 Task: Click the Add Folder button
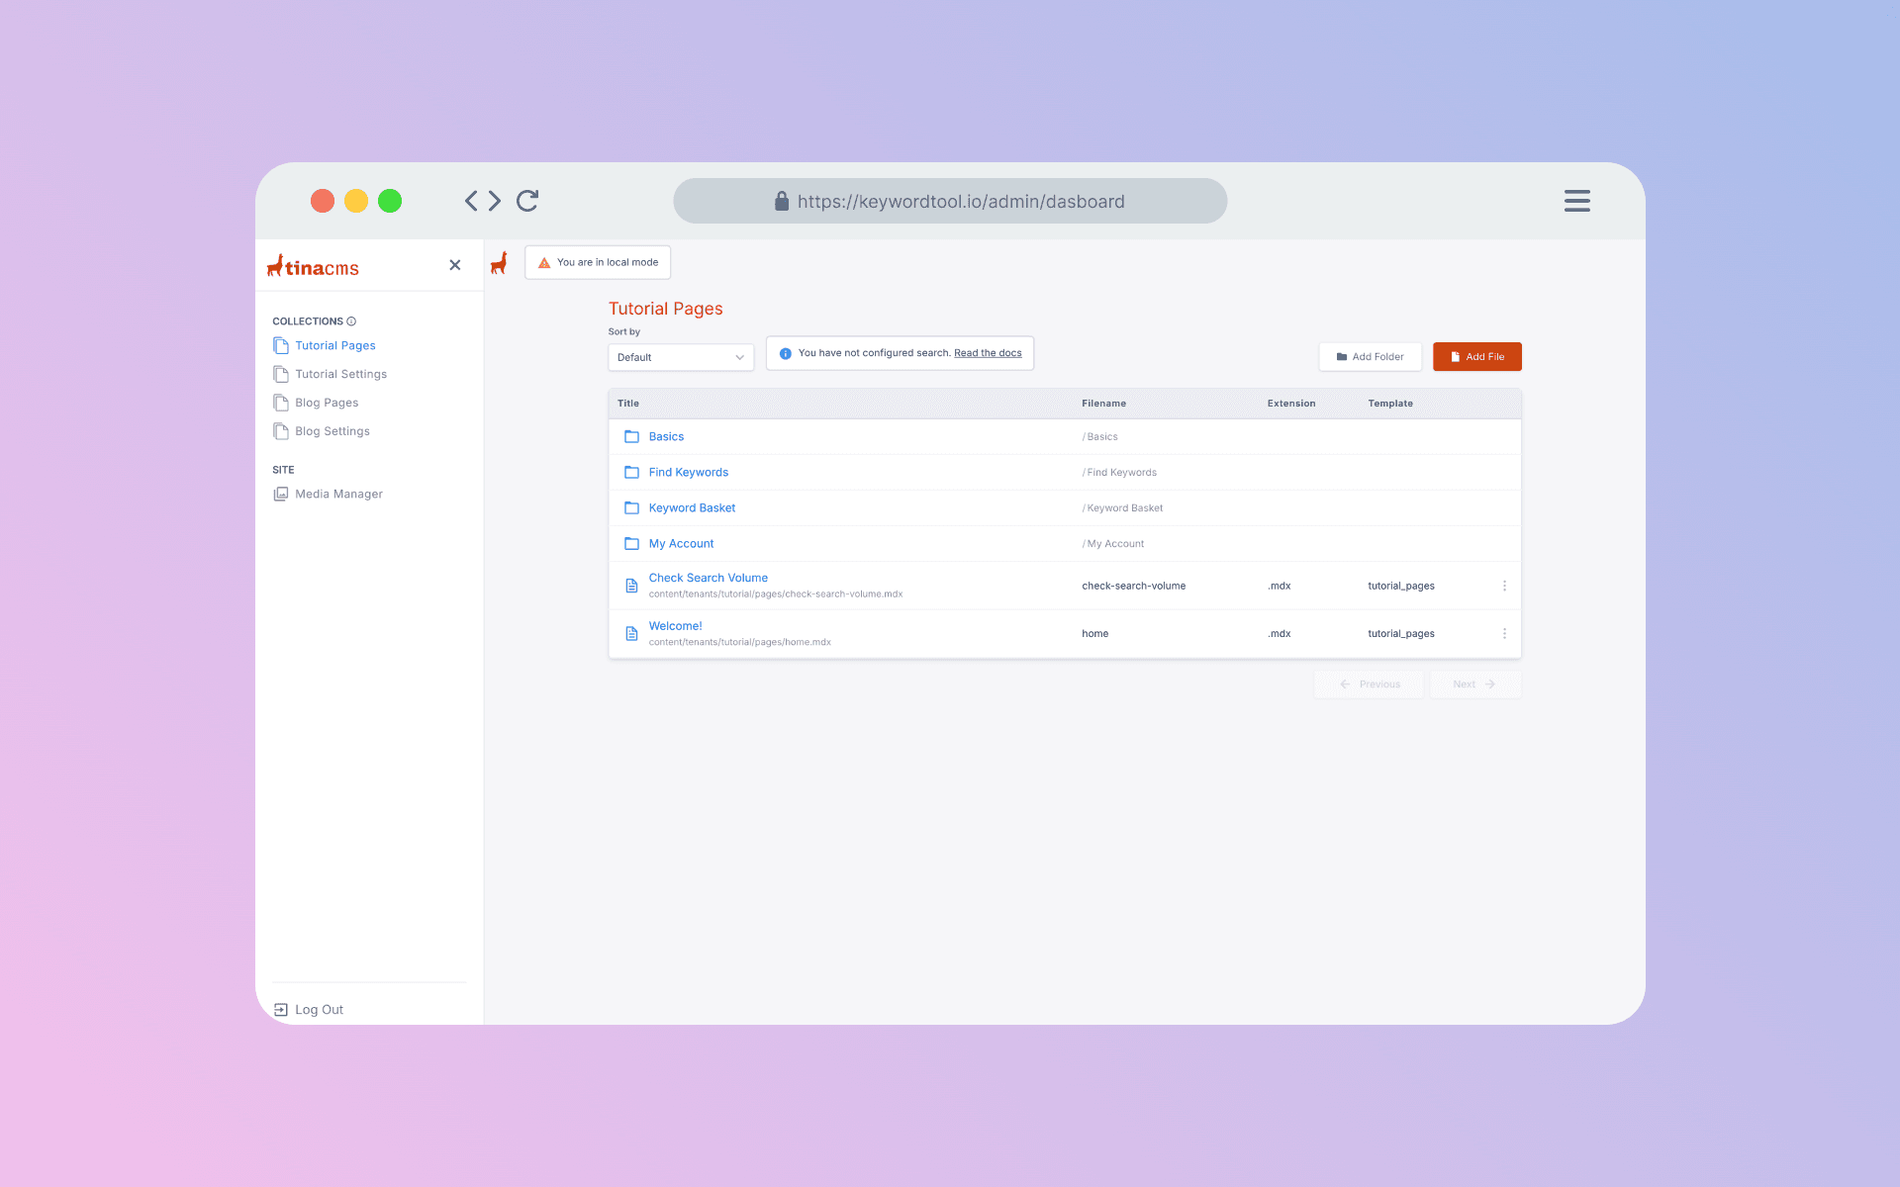tap(1370, 356)
